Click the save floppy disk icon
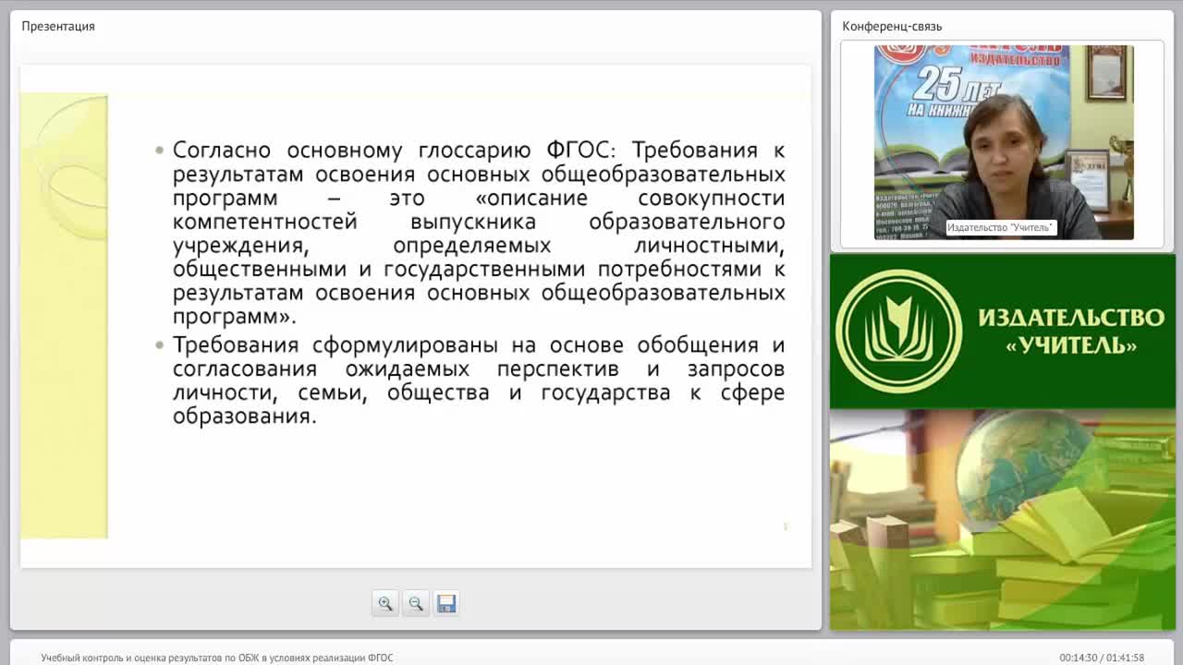This screenshot has width=1183, height=665. click(x=446, y=603)
